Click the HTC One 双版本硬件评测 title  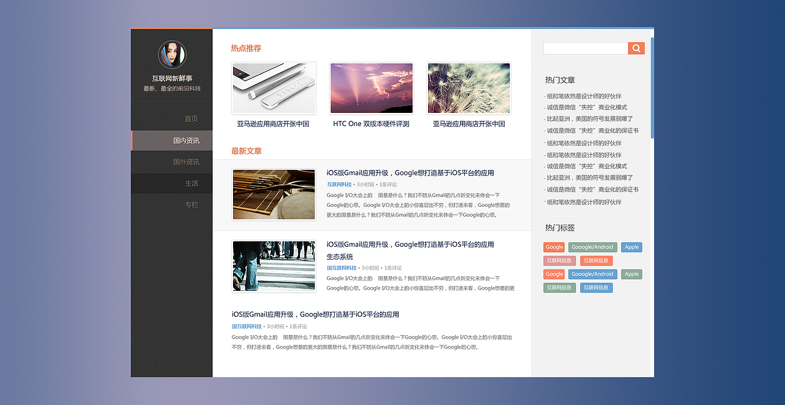pyautogui.click(x=371, y=124)
